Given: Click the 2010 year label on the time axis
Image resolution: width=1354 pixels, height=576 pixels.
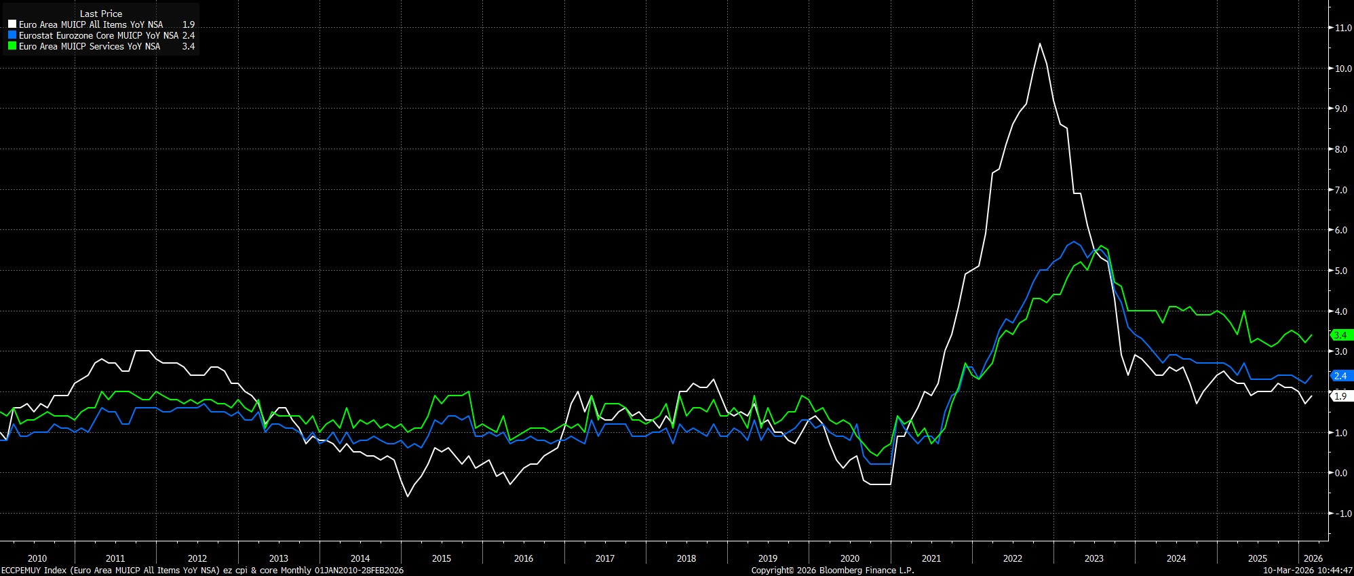Looking at the screenshot, I should point(37,558).
